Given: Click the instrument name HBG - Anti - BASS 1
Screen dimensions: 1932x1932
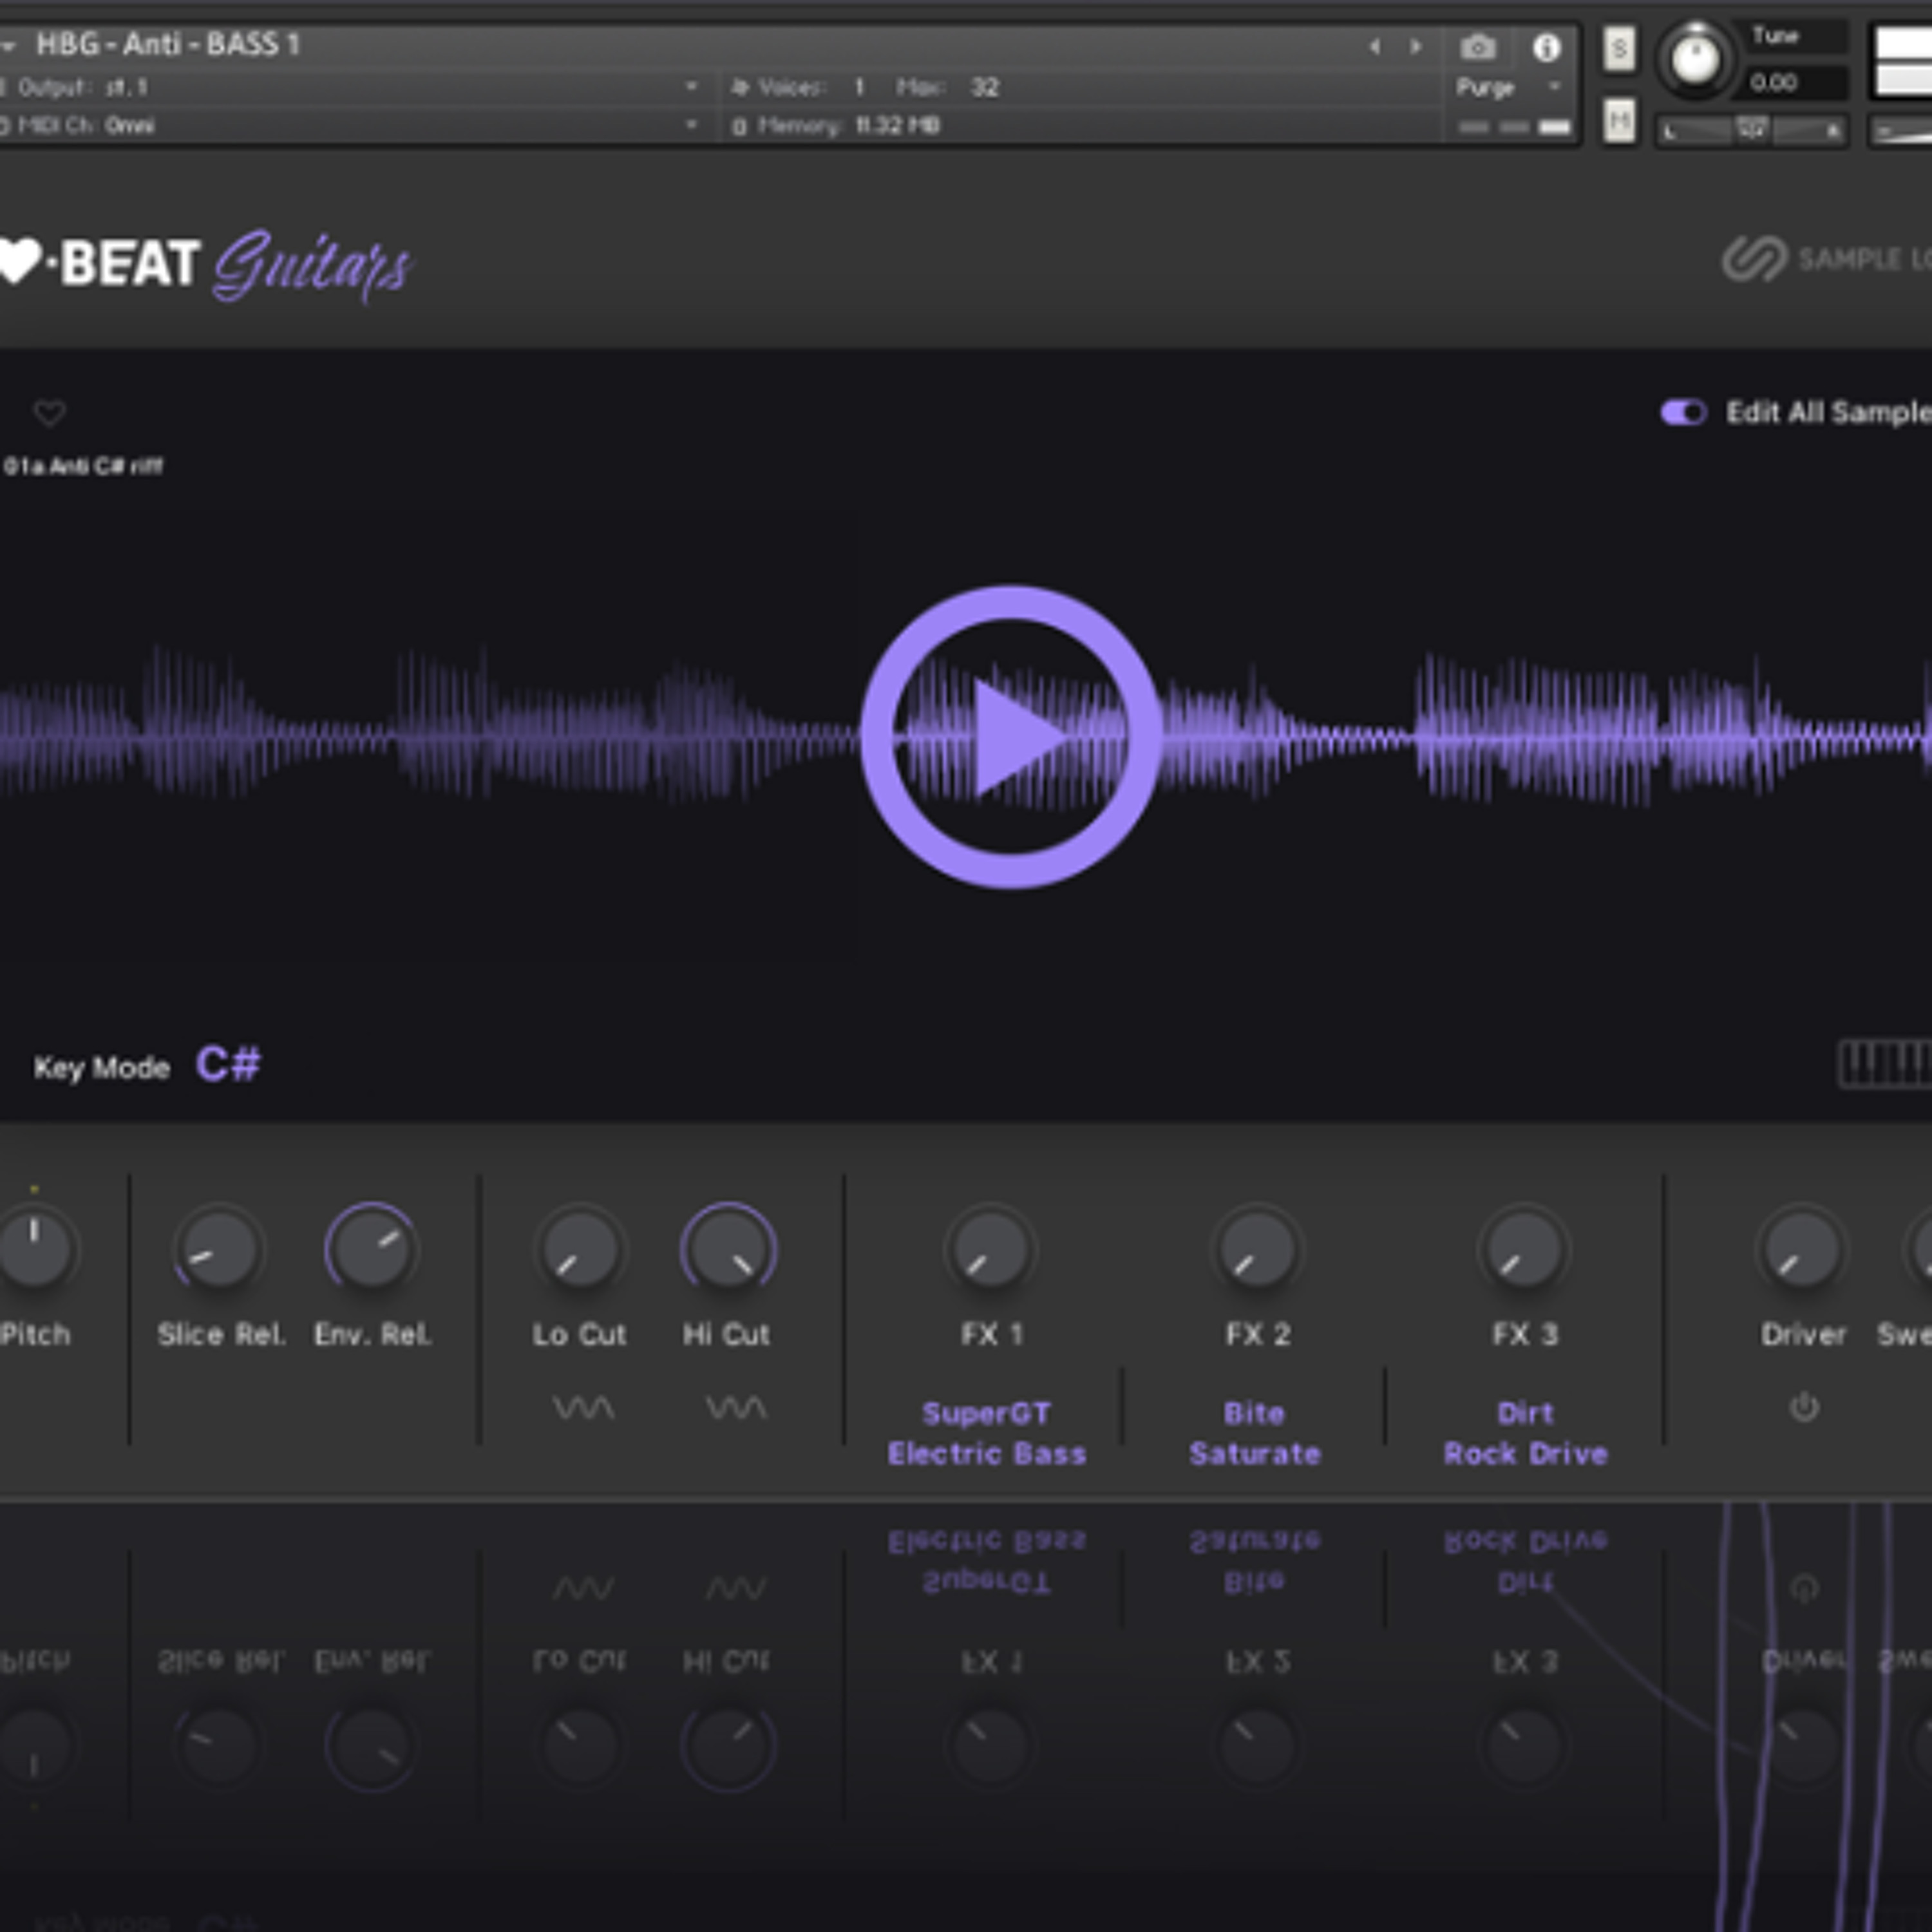Looking at the screenshot, I should coord(168,45).
